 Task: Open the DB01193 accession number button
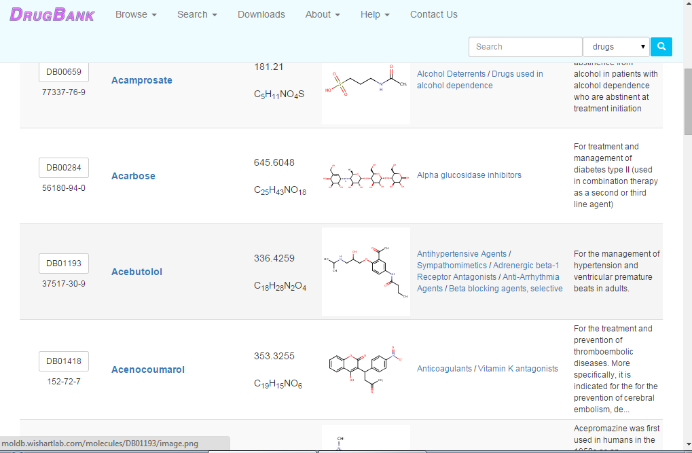pos(63,264)
